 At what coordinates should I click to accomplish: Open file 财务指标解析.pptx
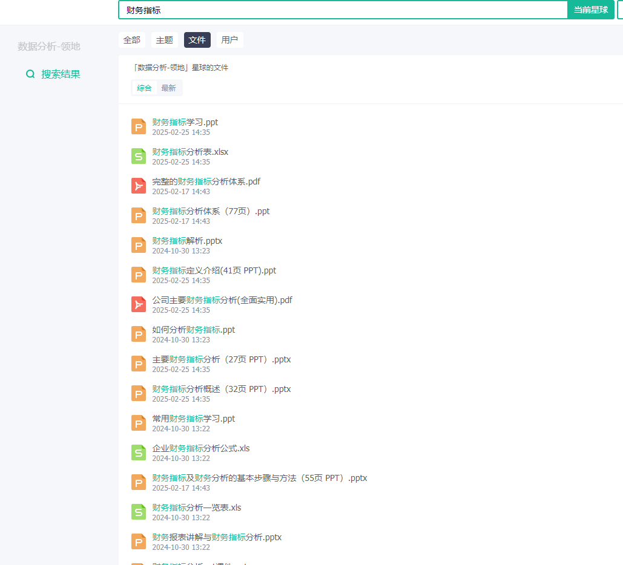point(187,241)
